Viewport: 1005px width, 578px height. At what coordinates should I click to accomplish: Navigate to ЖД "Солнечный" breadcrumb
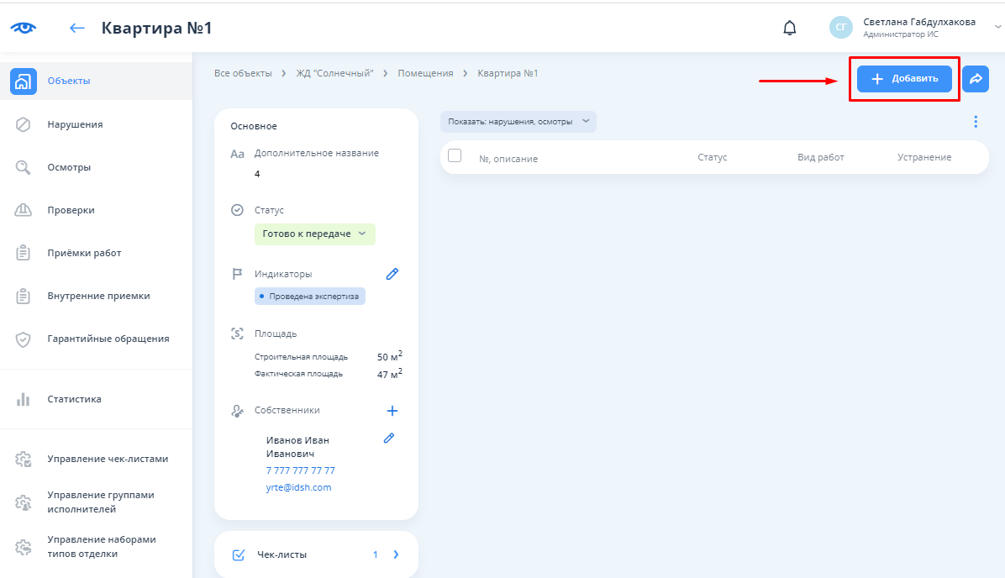[x=334, y=73]
